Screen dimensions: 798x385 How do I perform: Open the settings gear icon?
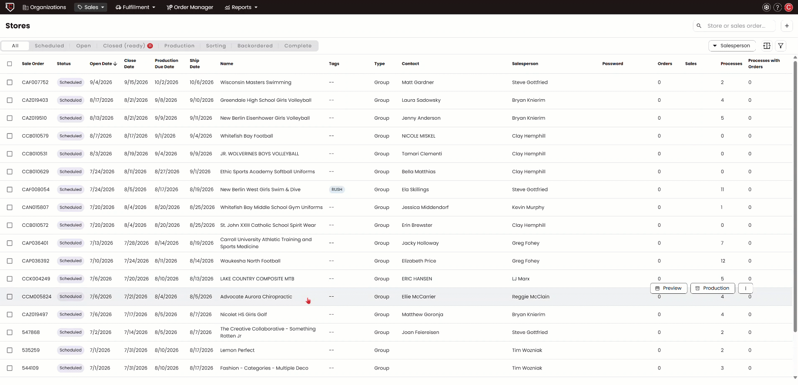point(766,7)
